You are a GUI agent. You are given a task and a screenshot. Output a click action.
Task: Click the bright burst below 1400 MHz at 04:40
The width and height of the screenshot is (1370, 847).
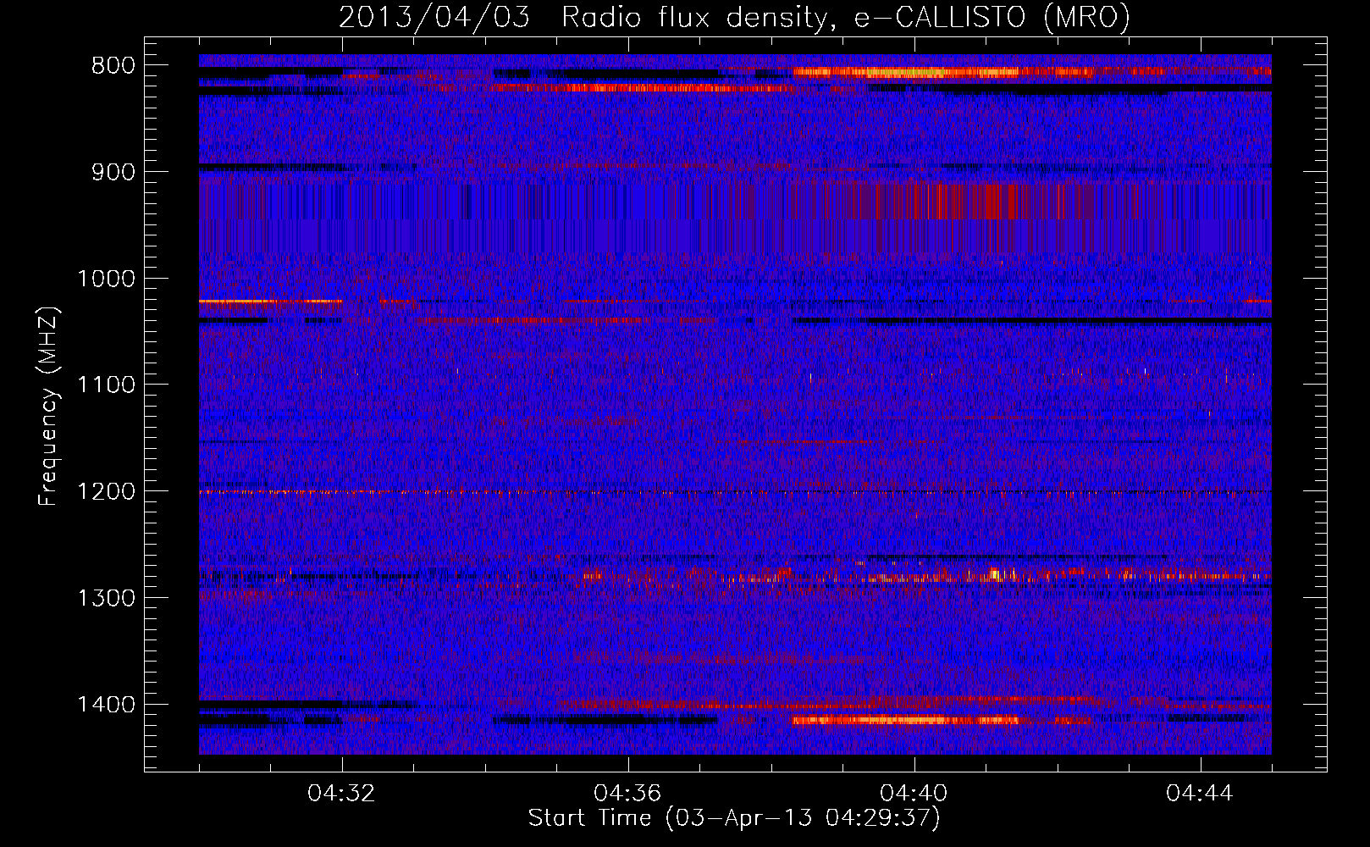(906, 720)
